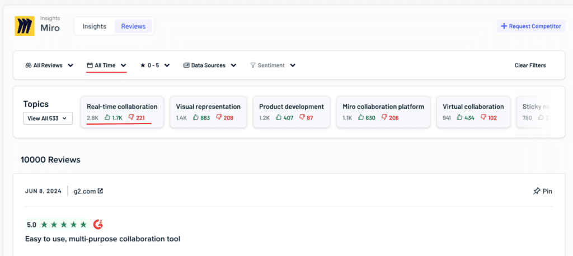Expand the View All 533 topics dropdown
This screenshot has height=256, width=573.
point(48,118)
